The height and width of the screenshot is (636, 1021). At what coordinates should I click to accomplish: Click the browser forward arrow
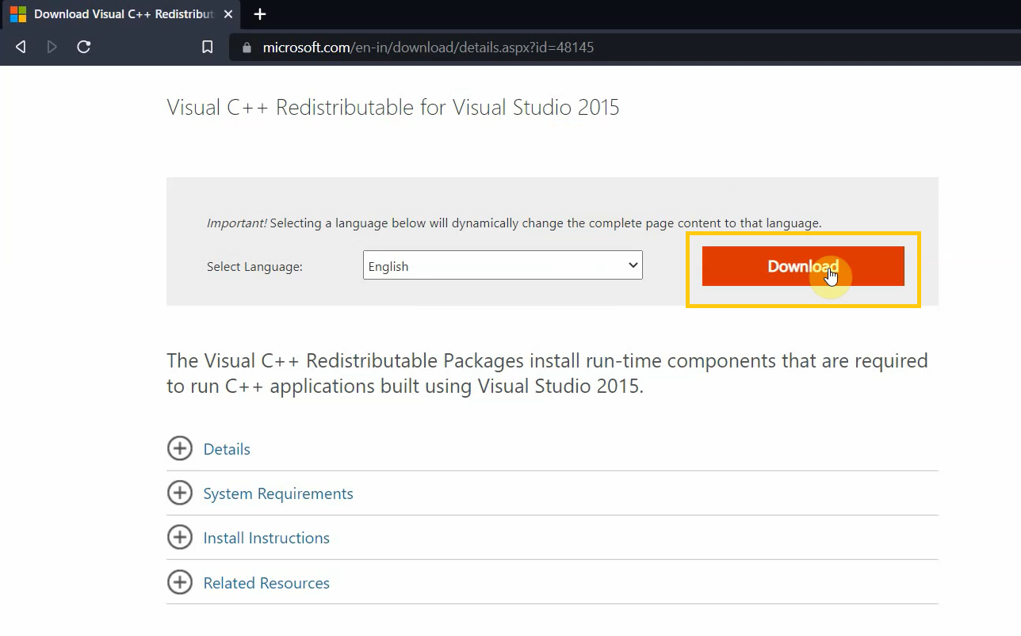coord(52,48)
